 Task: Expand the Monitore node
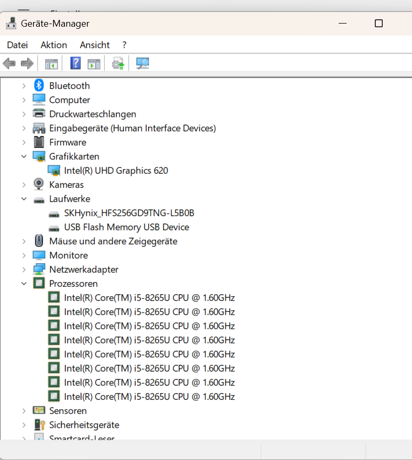[24, 255]
